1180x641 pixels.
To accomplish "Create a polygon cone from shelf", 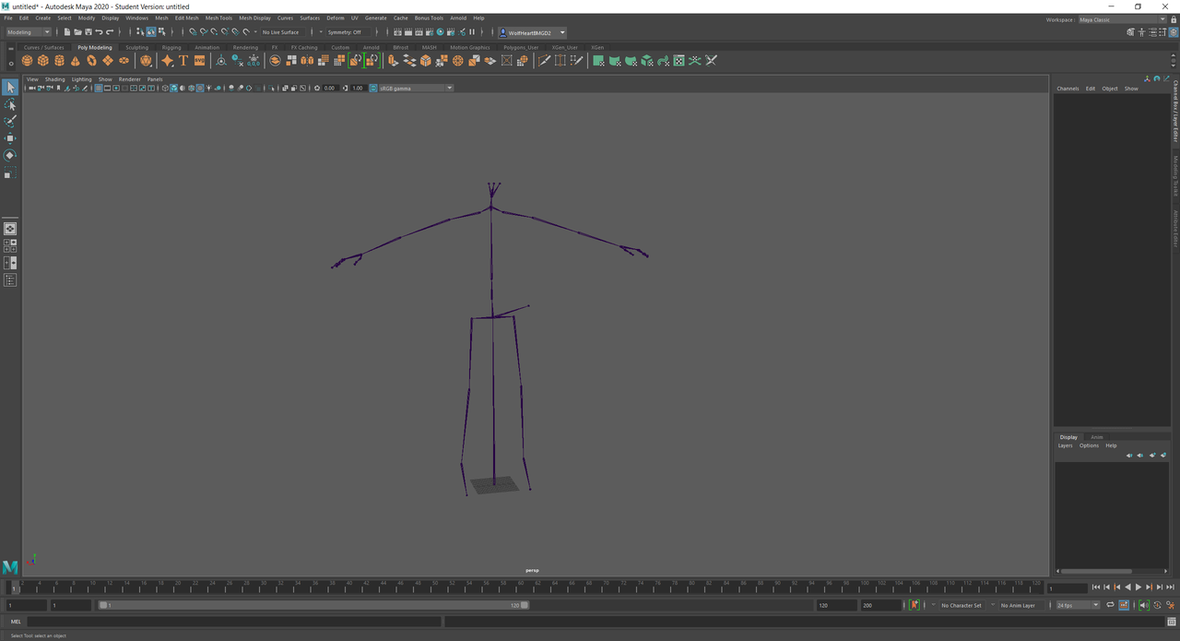I will [x=76, y=61].
